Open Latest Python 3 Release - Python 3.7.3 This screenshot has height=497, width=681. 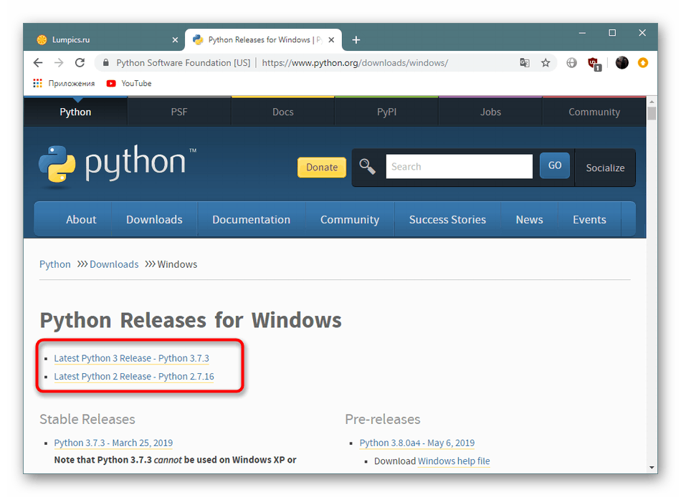pos(132,358)
